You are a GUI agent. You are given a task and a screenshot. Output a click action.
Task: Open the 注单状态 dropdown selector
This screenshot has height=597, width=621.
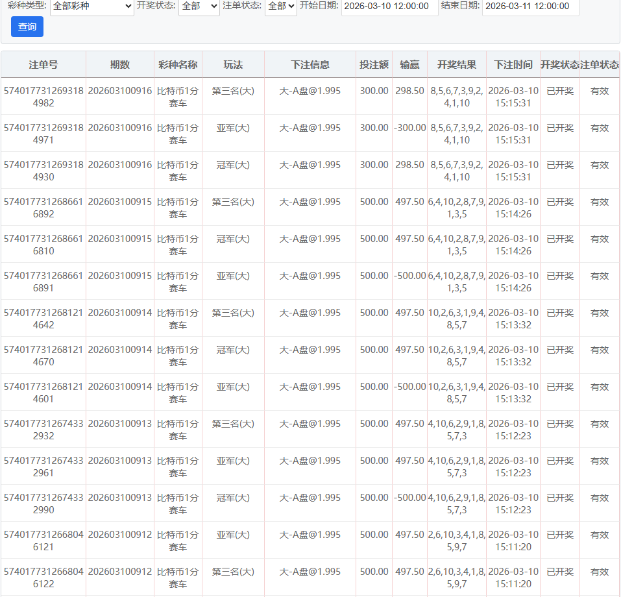coord(280,6)
